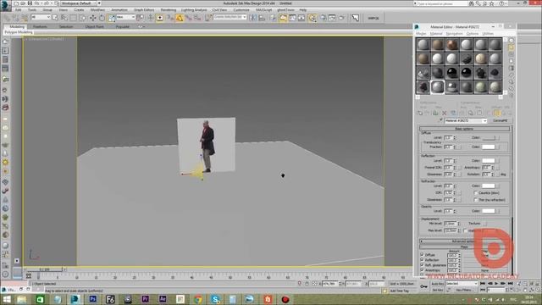Open the Render Setup dialog

point(323,18)
